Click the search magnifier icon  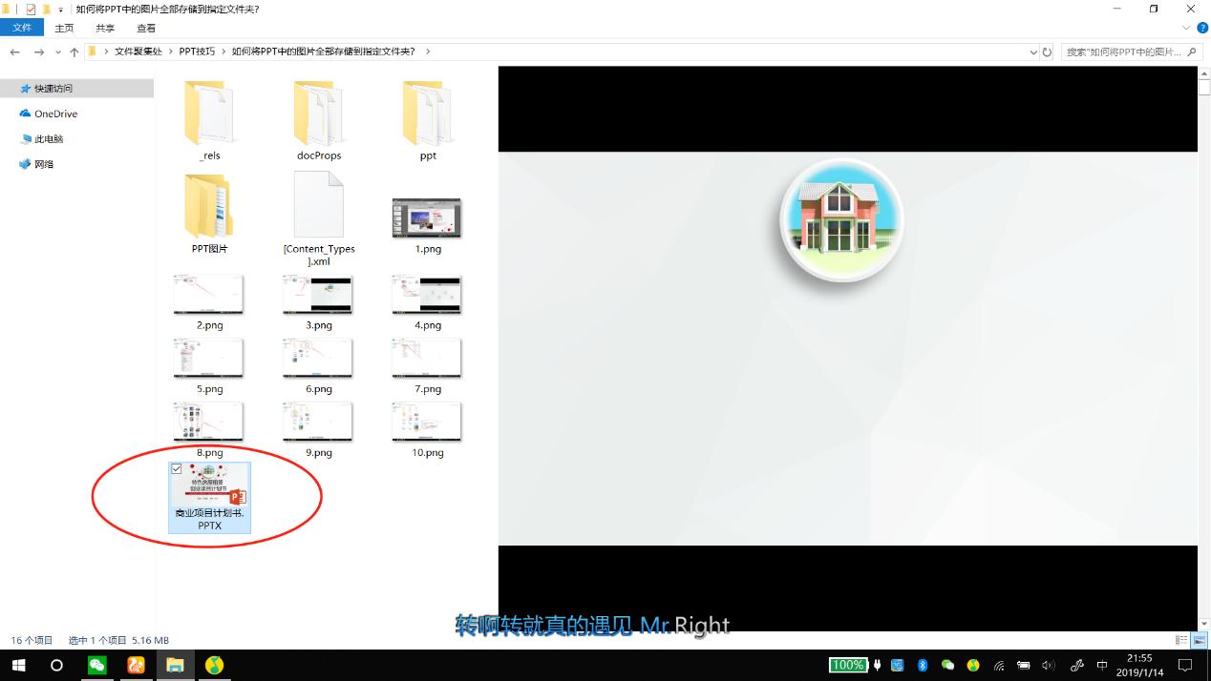tap(1193, 52)
